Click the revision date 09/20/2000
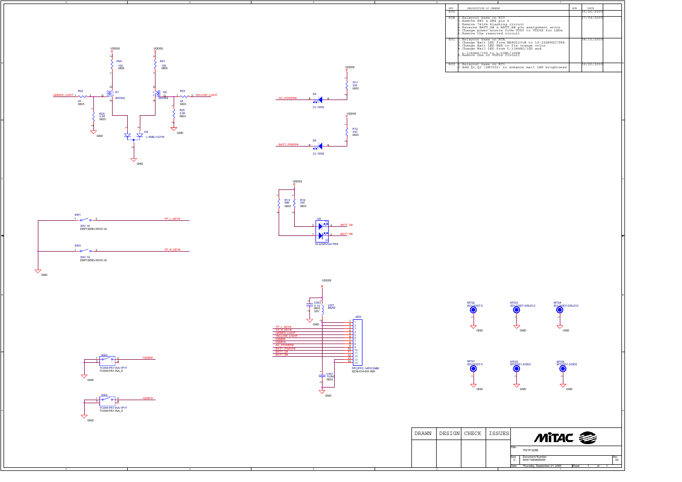This screenshot has width=682, height=482. (592, 65)
